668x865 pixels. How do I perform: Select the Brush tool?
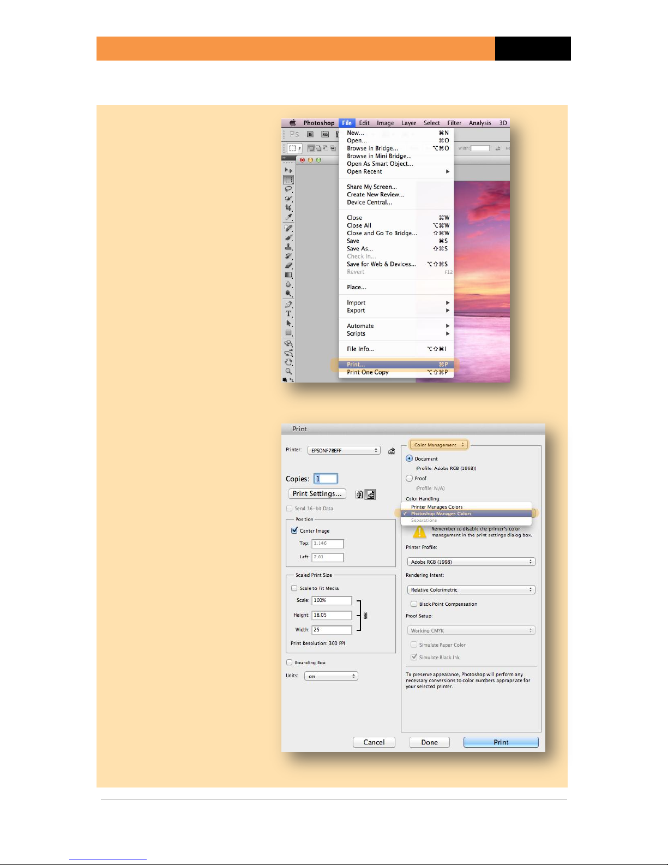[x=288, y=237]
